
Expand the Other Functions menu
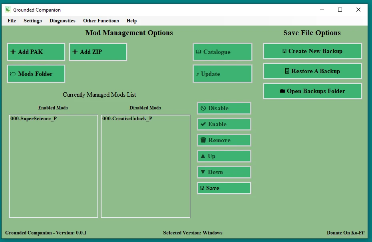tap(101, 21)
